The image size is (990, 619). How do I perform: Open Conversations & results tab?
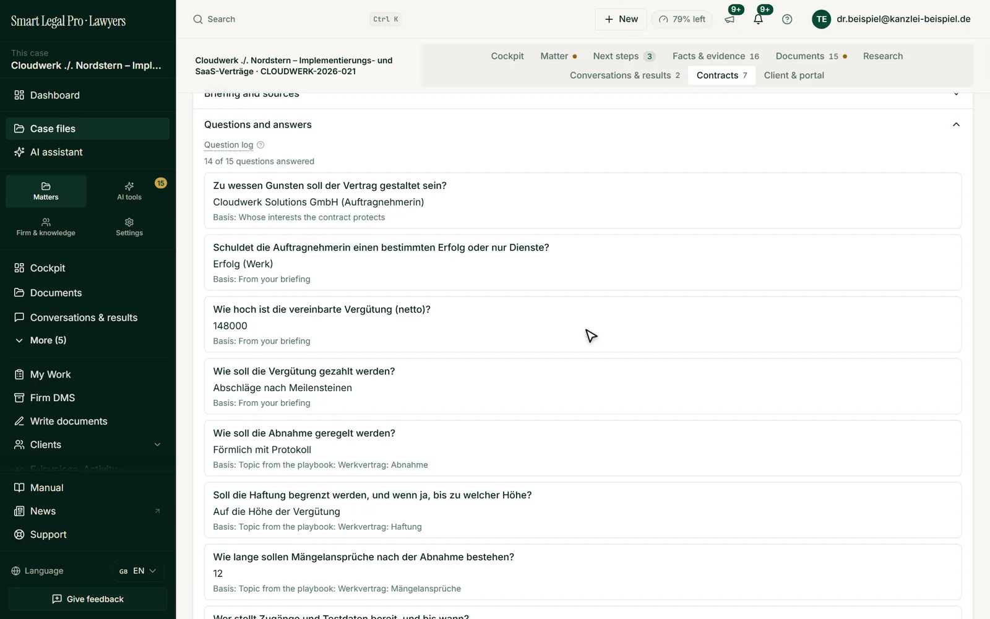tap(625, 76)
